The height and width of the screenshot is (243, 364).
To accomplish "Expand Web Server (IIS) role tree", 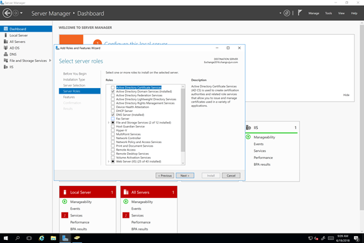I will [x=109, y=161].
